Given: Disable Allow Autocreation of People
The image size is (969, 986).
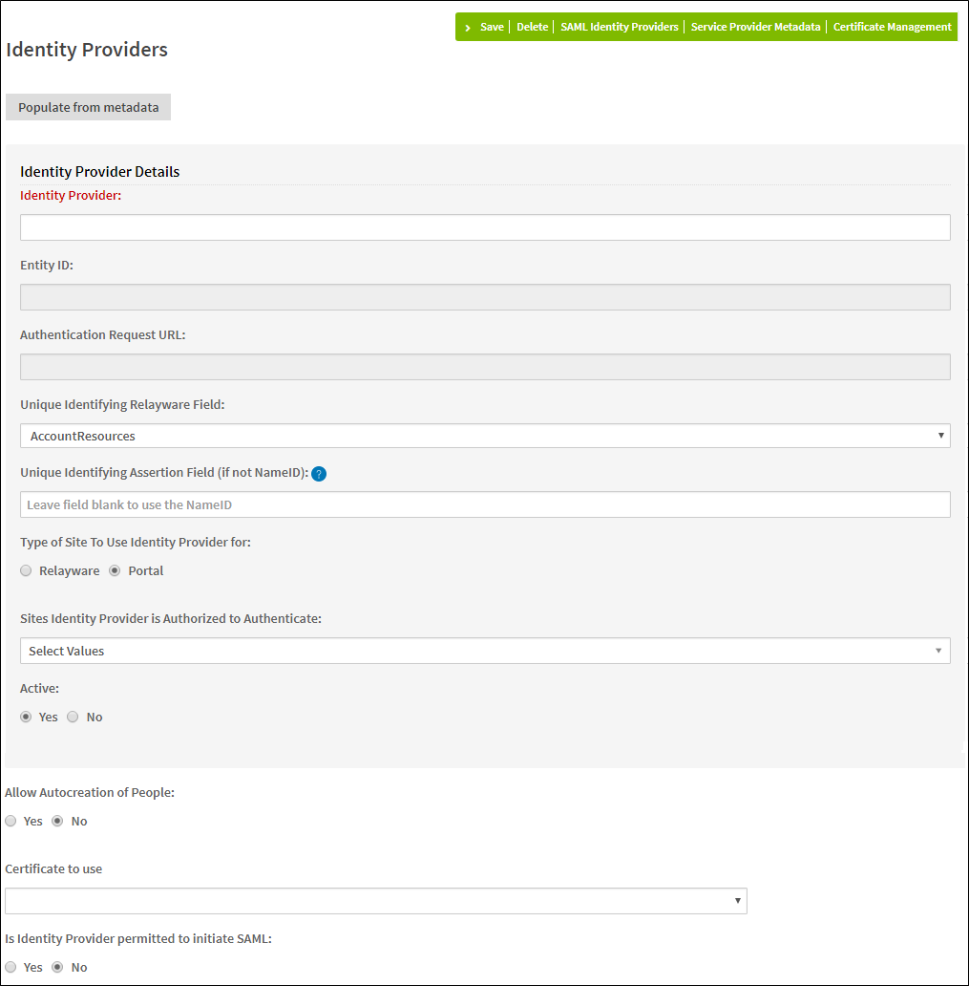Looking at the screenshot, I should [56, 821].
